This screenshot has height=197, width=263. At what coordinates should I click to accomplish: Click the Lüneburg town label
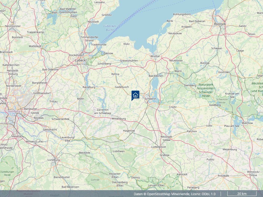[x=54, y=160]
